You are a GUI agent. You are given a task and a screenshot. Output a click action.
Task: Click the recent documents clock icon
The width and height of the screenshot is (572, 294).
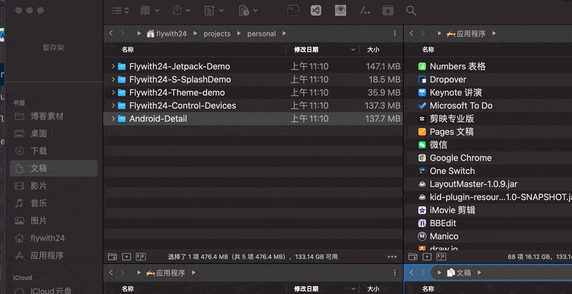[x=243, y=10]
